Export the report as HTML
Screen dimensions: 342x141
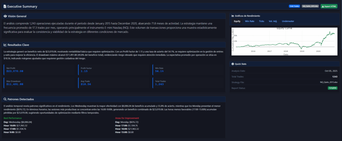[329, 6]
